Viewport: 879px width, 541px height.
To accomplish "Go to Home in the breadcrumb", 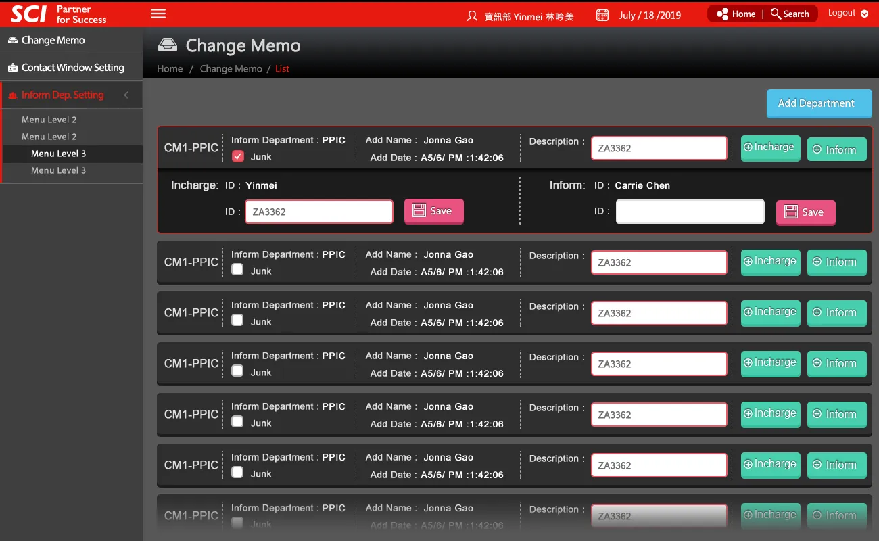I will [x=170, y=69].
